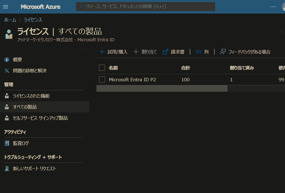The height and width of the screenshot is (193, 285).
Task: Click the horizontal table scrollbar thumb
Action: [162, 88]
